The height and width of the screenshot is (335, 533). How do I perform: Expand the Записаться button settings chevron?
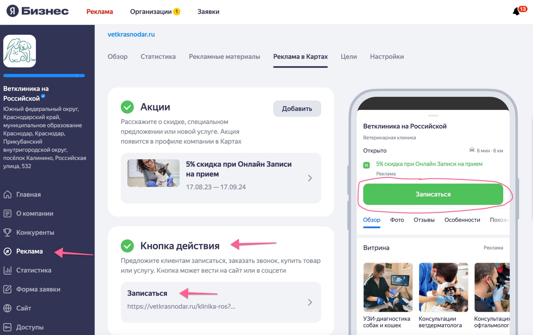click(310, 302)
